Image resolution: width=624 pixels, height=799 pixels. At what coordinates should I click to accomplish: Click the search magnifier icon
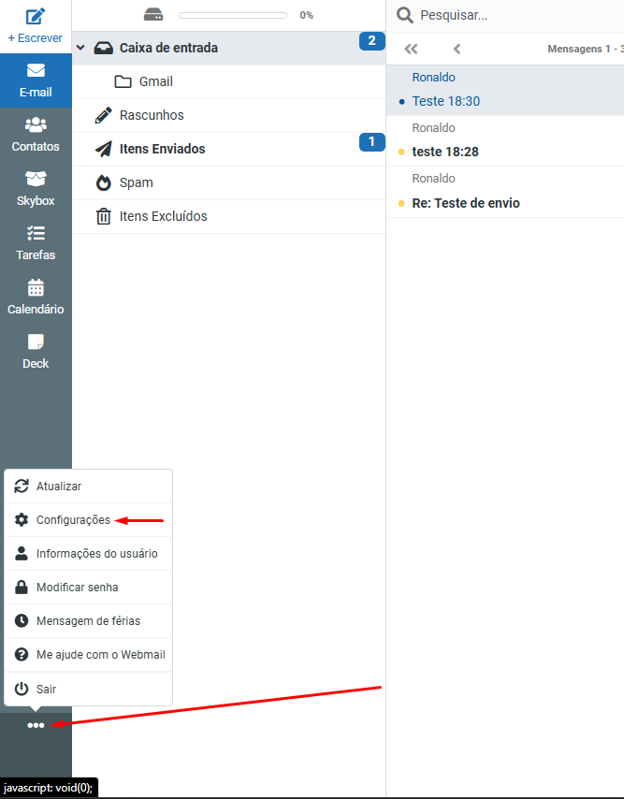(x=405, y=15)
